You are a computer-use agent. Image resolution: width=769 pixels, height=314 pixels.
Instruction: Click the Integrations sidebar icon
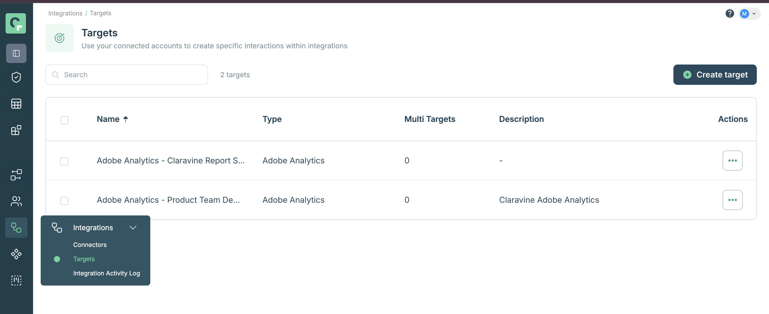pos(16,228)
